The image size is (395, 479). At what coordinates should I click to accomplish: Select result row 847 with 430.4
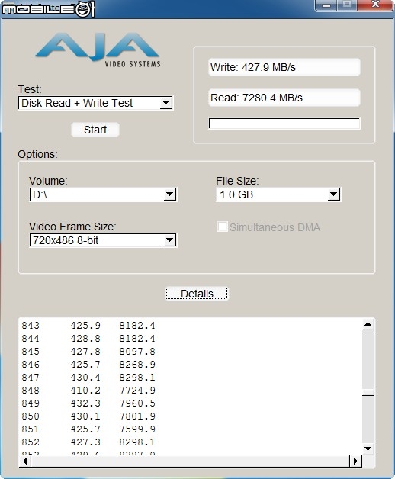coord(88,378)
